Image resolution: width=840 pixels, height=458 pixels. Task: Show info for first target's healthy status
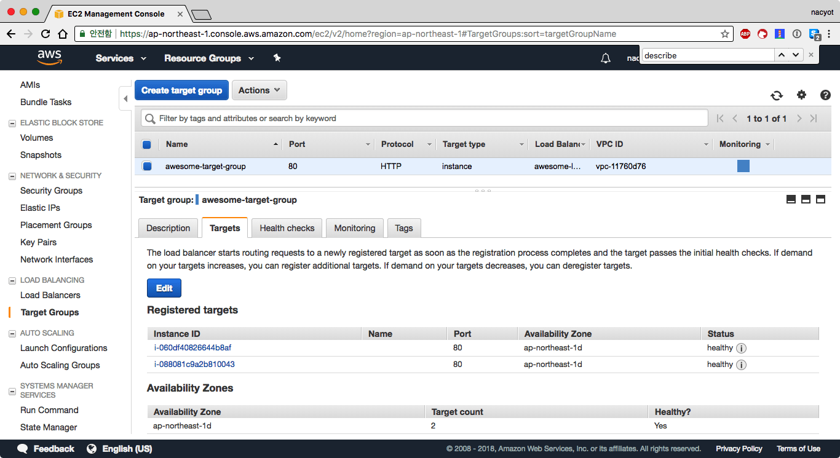(742, 348)
